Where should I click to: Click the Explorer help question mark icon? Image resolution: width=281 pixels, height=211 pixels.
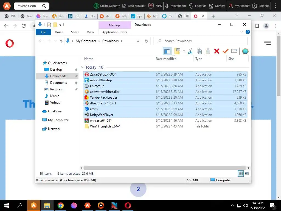(x=248, y=32)
